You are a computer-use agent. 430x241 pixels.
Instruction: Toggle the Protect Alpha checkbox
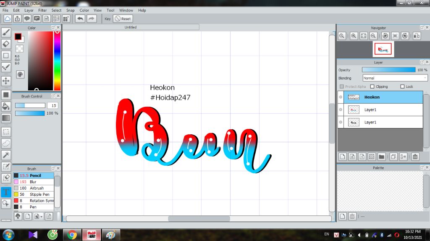342,86
